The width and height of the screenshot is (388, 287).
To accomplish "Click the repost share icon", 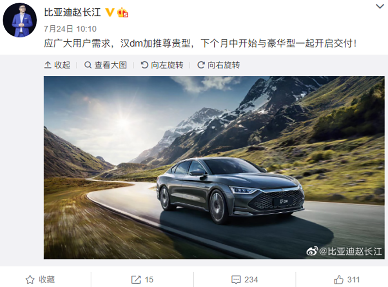I will pyautogui.click(x=136, y=280).
